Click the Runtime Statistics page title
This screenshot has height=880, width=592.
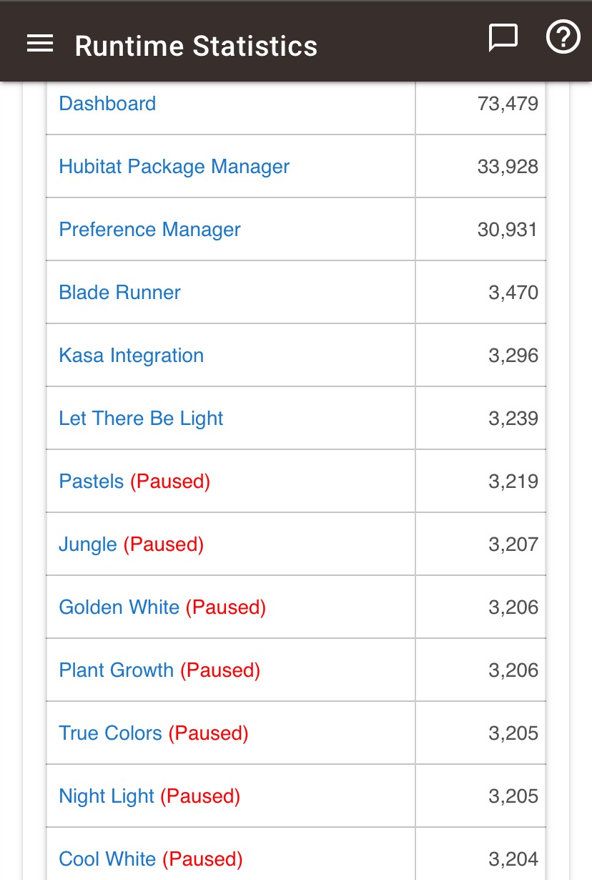[196, 46]
